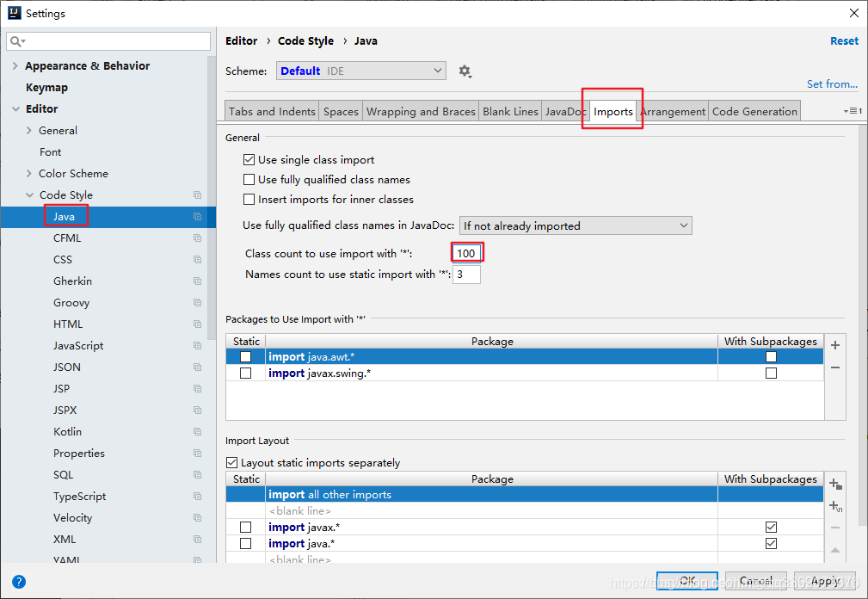868x599 pixels.
Task: Click copy icon beside Gherkin
Action: [197, 281]
